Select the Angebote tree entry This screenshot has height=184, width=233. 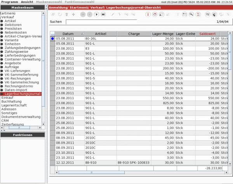tap(13, 64)
